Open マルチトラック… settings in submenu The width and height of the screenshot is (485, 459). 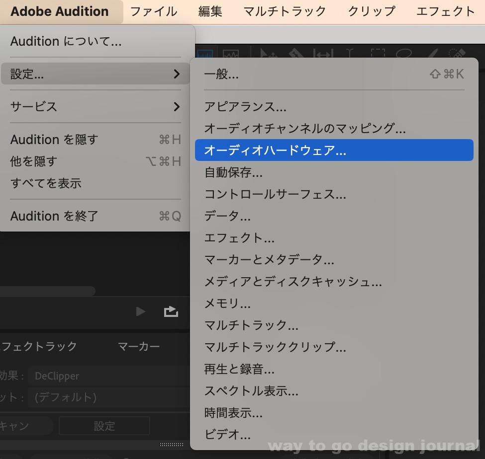(334, 325)
